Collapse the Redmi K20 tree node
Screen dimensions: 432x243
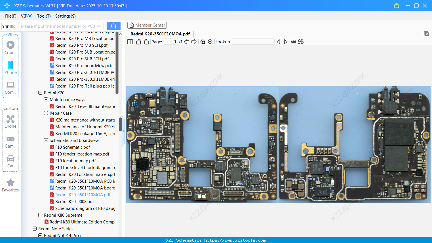coord(40,93)
